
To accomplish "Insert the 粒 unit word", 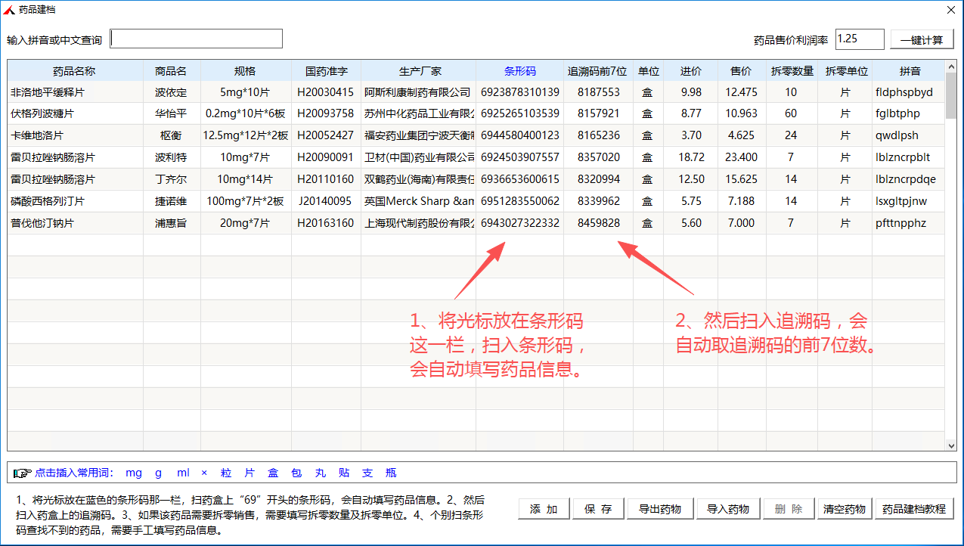I will (226, 473).
